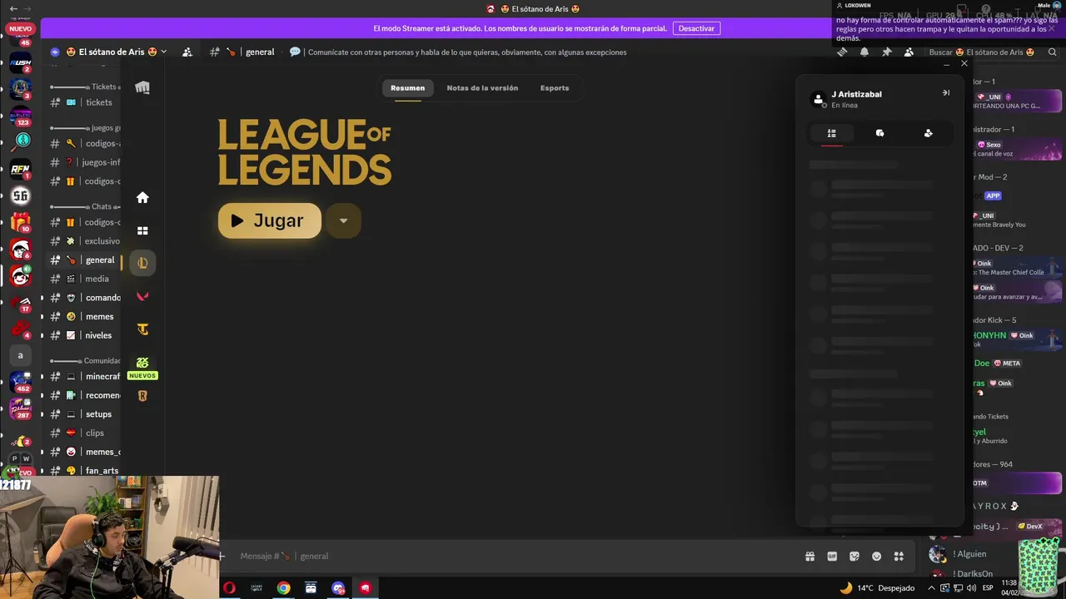Screen dimensions: 1066x599
Task: Click the Jugar play button
Action: click(269, 220)
